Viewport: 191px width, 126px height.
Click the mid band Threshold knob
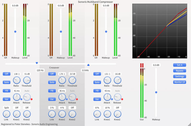tap(72, 80)
